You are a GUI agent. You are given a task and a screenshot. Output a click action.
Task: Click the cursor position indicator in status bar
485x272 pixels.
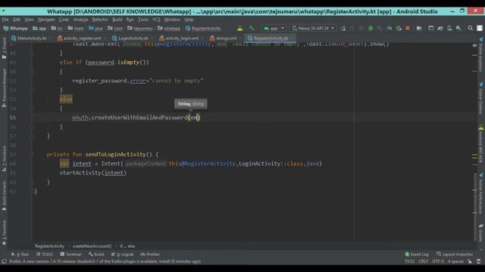pyautogui.click(x=409, y=261)
